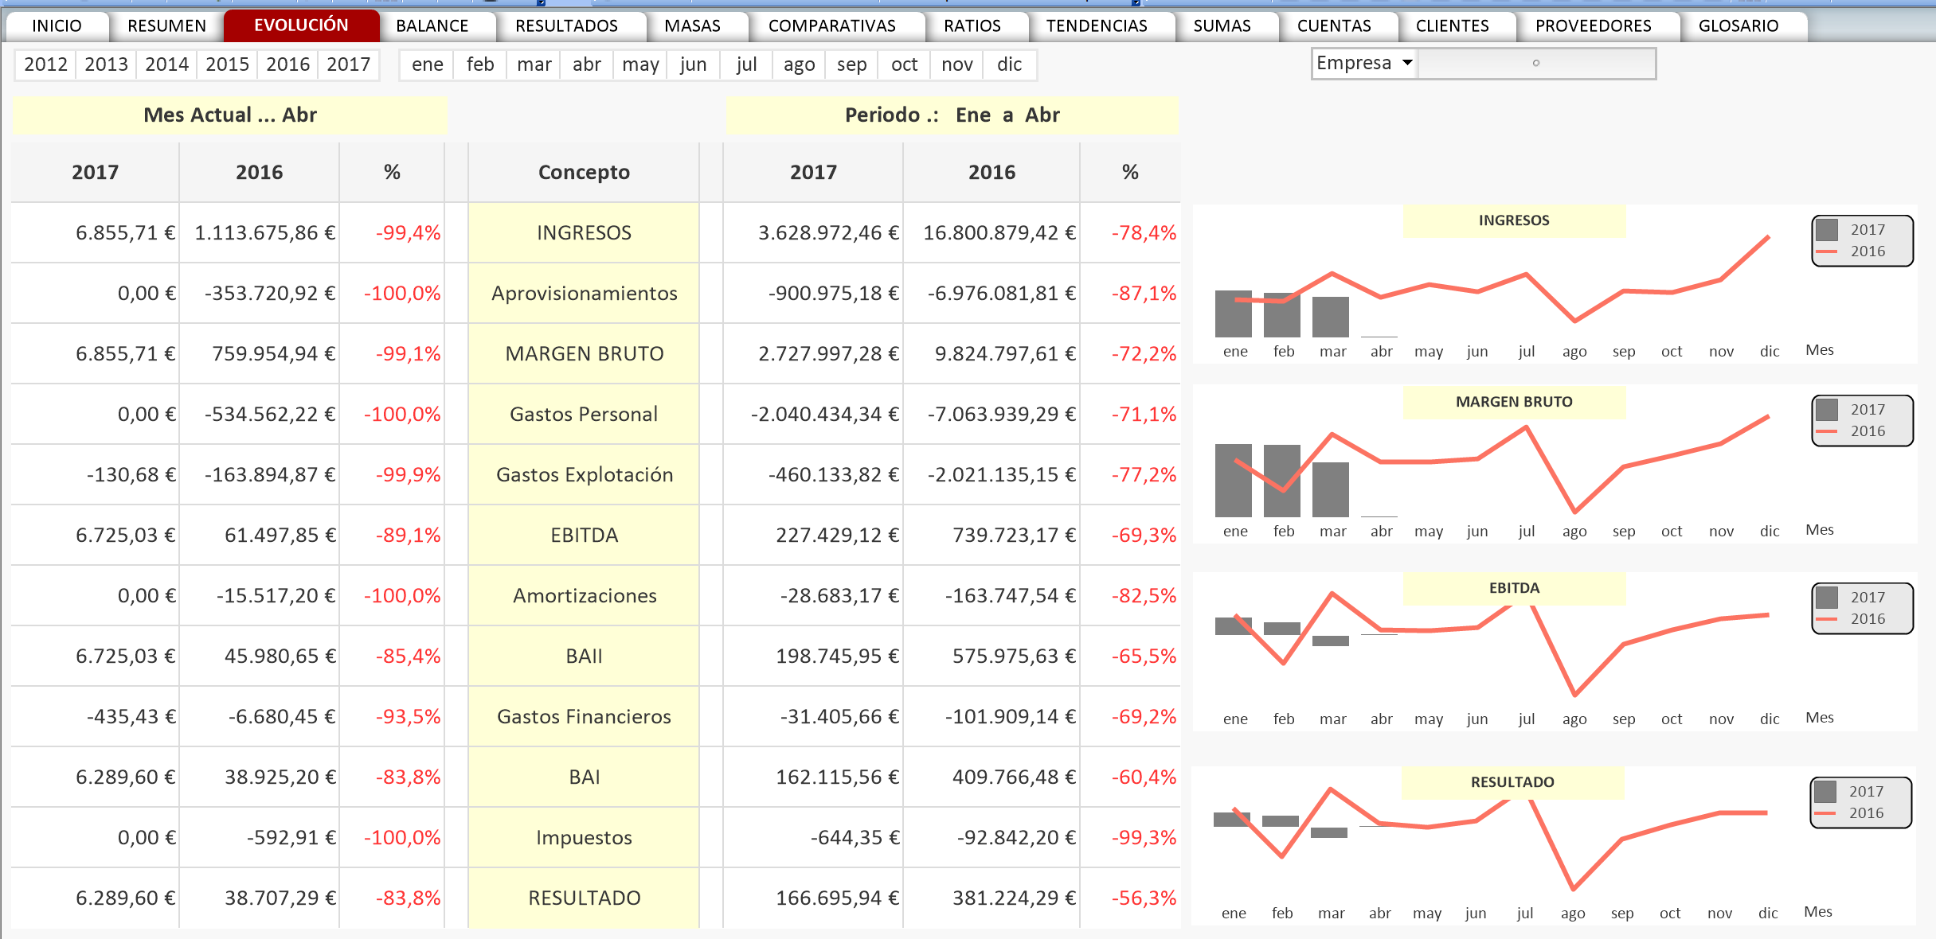Viewport: 1936px width, 939px height.
Task: Click the Periodo Ene a Abr header
Action: pos(952,115)
